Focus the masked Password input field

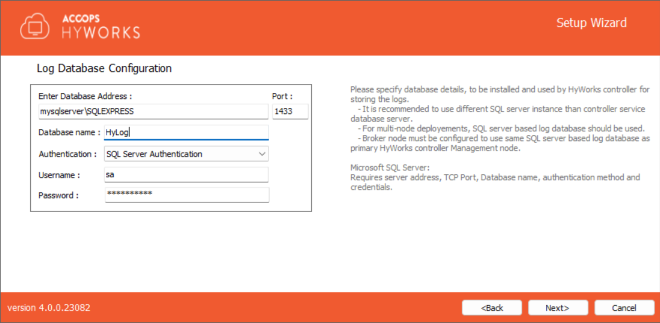[x=186, y=195]
